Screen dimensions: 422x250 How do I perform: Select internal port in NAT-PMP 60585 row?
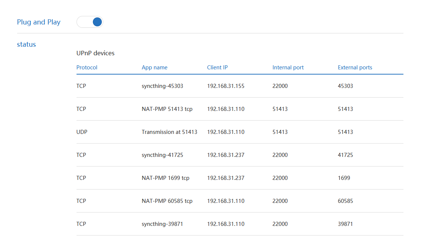(280, 201)
